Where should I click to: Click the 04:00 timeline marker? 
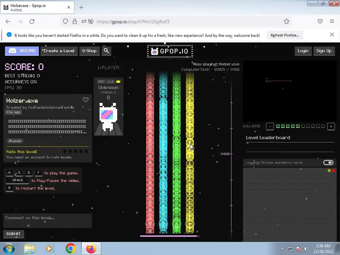click(x=225, y=154)
